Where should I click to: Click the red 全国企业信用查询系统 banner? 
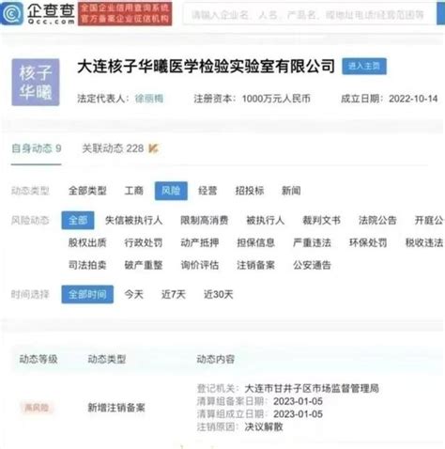point(125,13)
